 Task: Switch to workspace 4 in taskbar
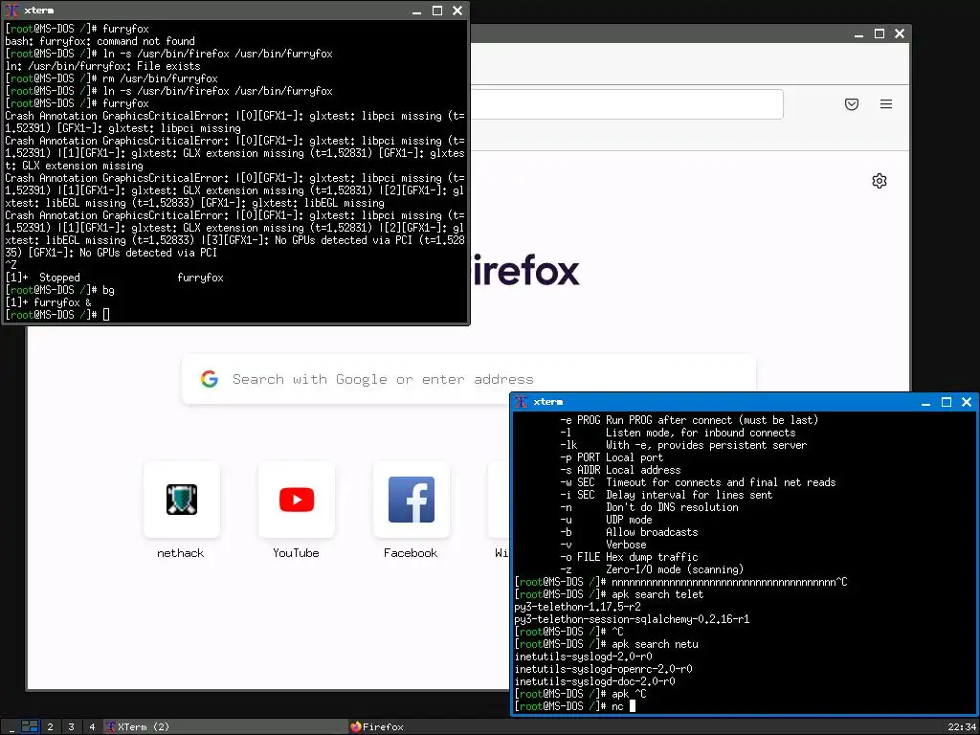pos(92,727)
